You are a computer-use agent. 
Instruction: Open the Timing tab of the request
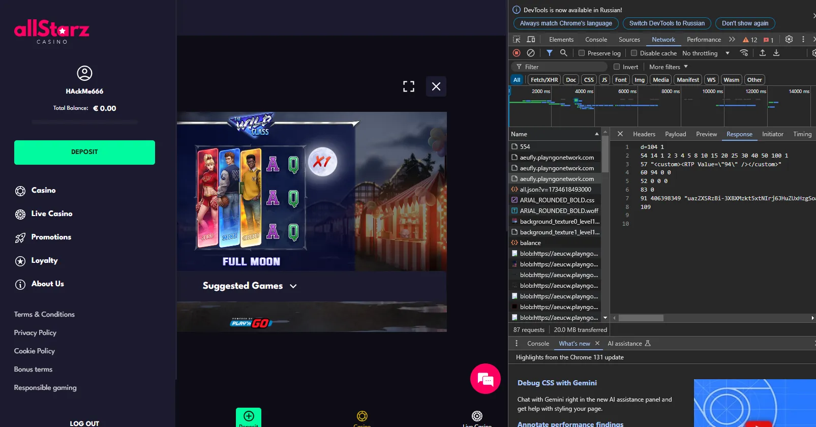click(x=802, y=134)
